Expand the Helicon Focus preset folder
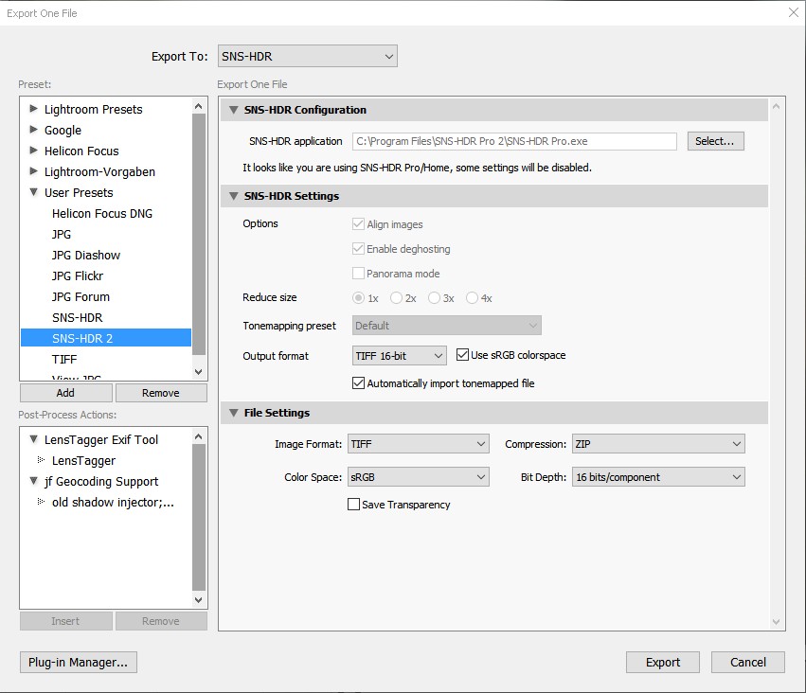This screenshot has width=806, height=693. tap(34, 151)
